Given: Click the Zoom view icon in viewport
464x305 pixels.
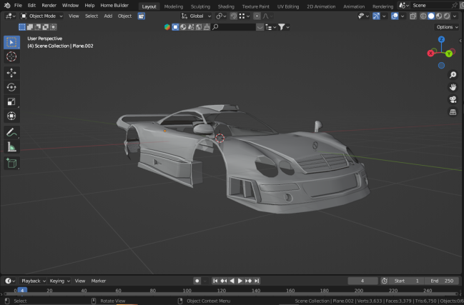Looking at the screenshot, I should (453, 75).
